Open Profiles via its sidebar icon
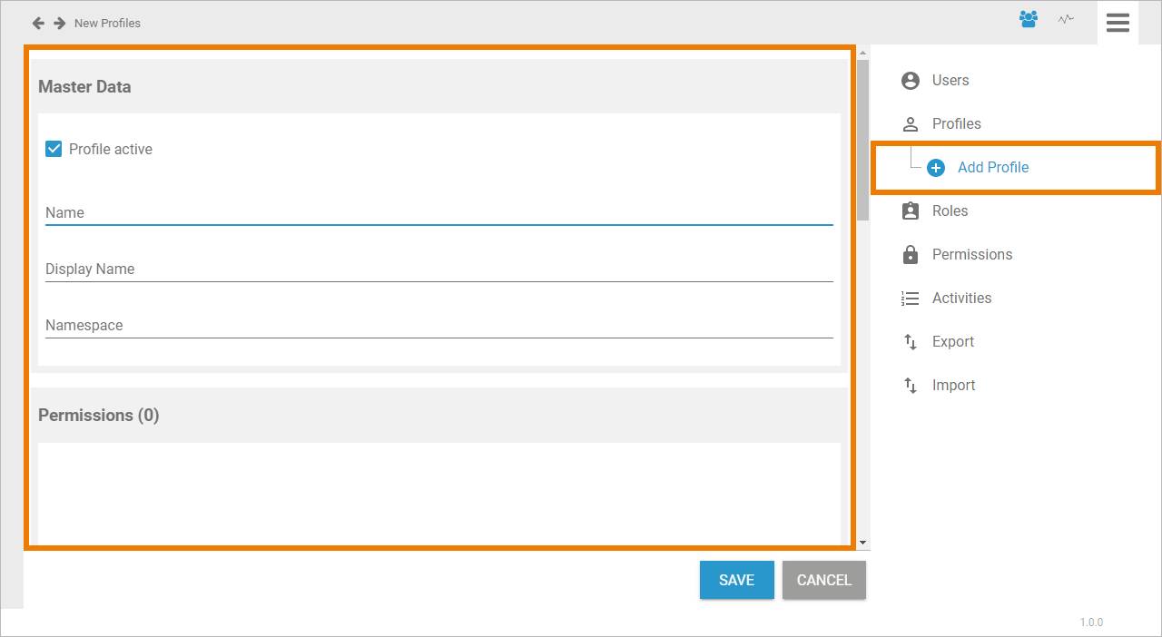Viewport: 1162px width, 637px height. pyautogui.click(x=910, y=123)
